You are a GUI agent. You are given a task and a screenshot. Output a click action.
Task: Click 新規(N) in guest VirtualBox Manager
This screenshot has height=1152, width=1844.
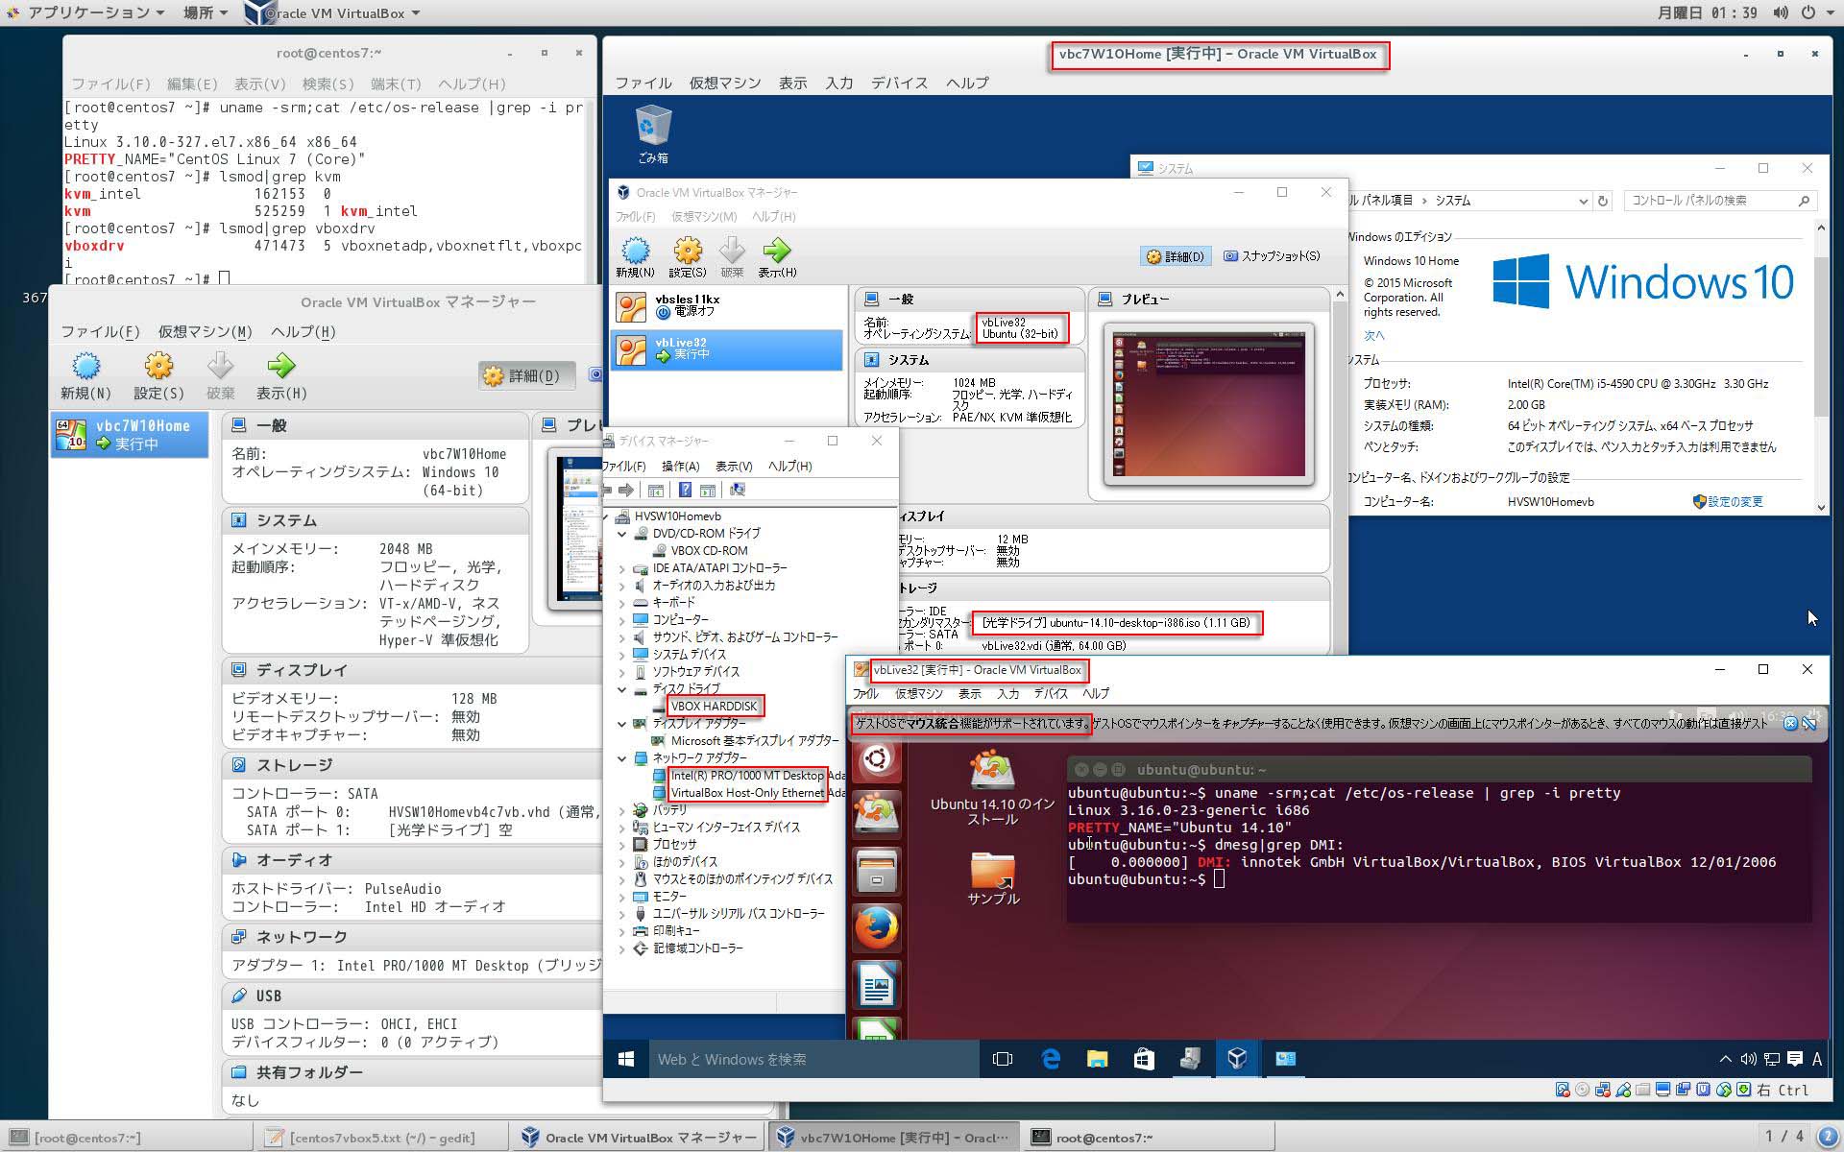[635, 257]
